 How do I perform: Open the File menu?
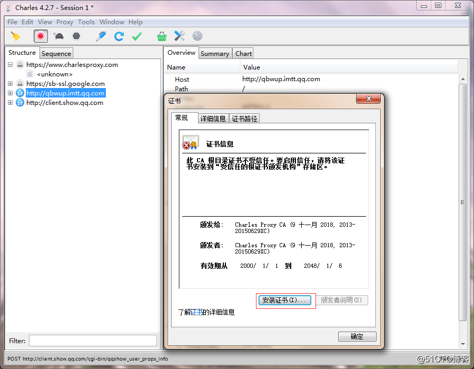point(12,22)
